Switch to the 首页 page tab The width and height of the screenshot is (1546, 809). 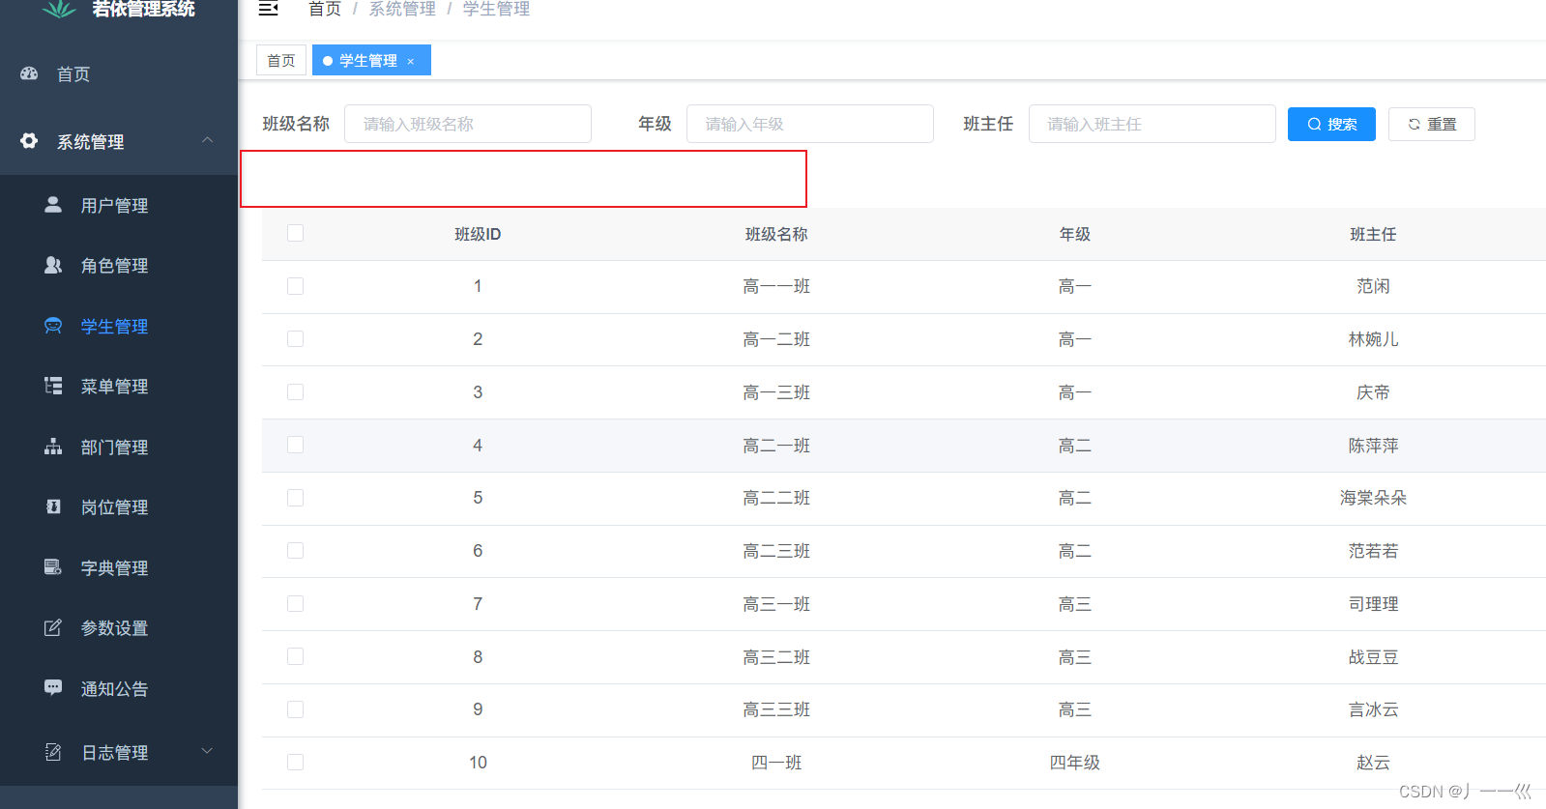click(281, 60)
